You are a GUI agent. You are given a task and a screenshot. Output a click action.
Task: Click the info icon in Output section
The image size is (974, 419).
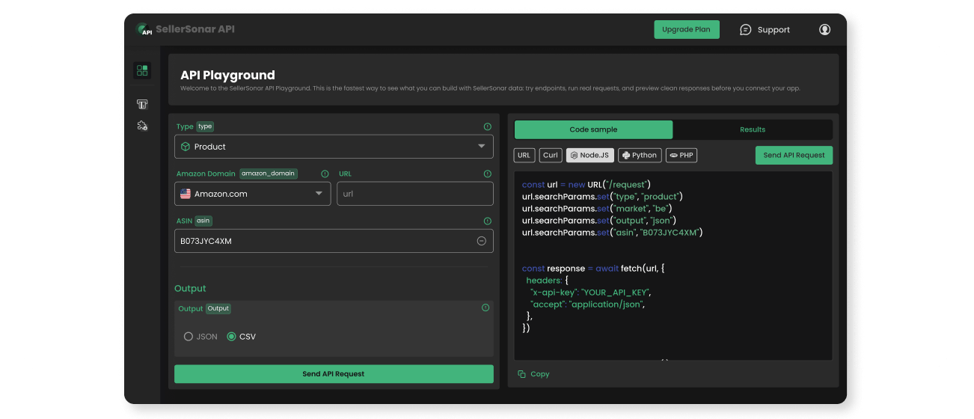486,308
